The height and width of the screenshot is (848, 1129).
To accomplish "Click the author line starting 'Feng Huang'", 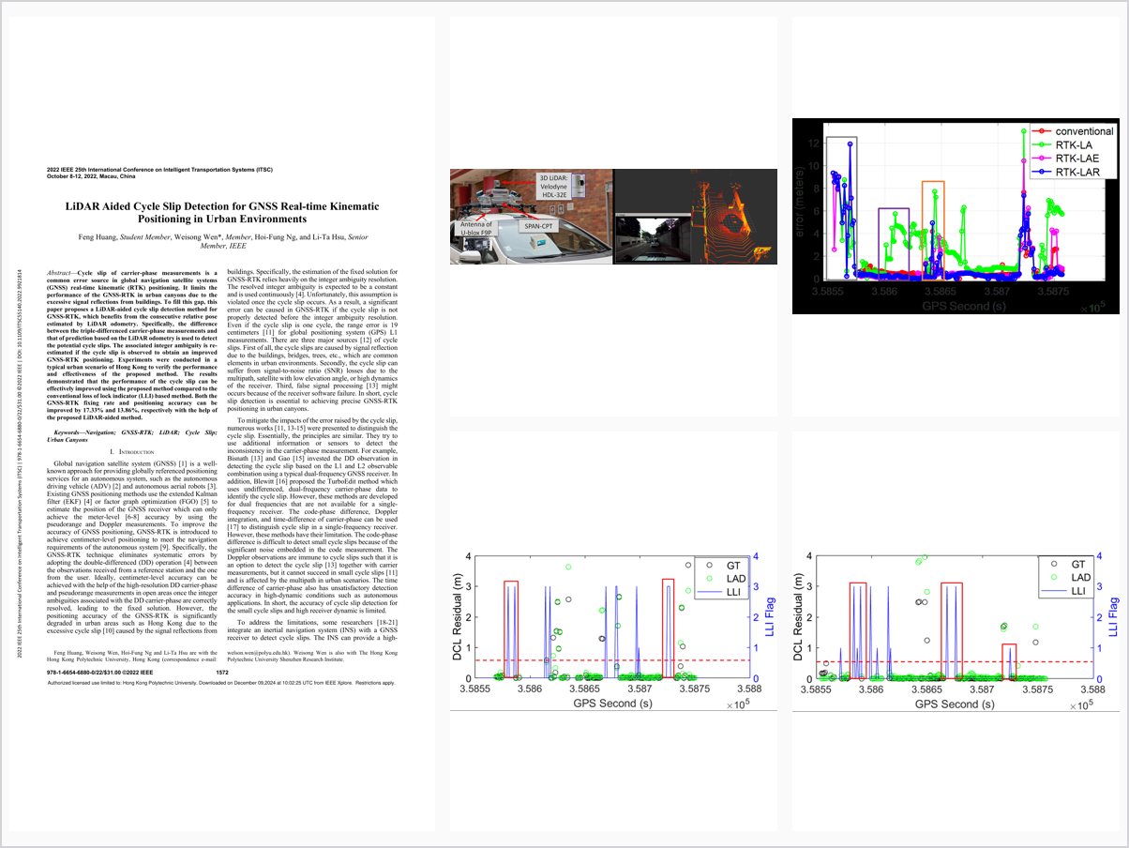I will coord(221,240).
